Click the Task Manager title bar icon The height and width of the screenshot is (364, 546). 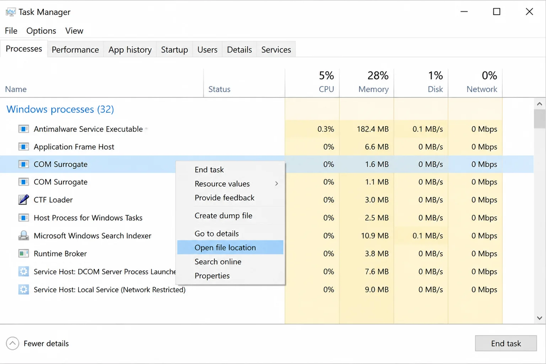point(11,12)
